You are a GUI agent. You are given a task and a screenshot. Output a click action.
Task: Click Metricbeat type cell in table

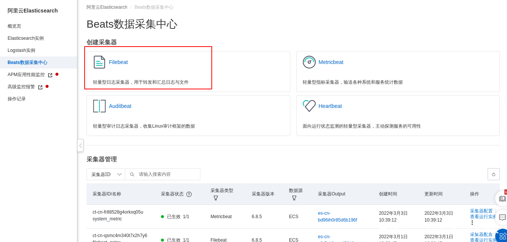tap(221, 217)
